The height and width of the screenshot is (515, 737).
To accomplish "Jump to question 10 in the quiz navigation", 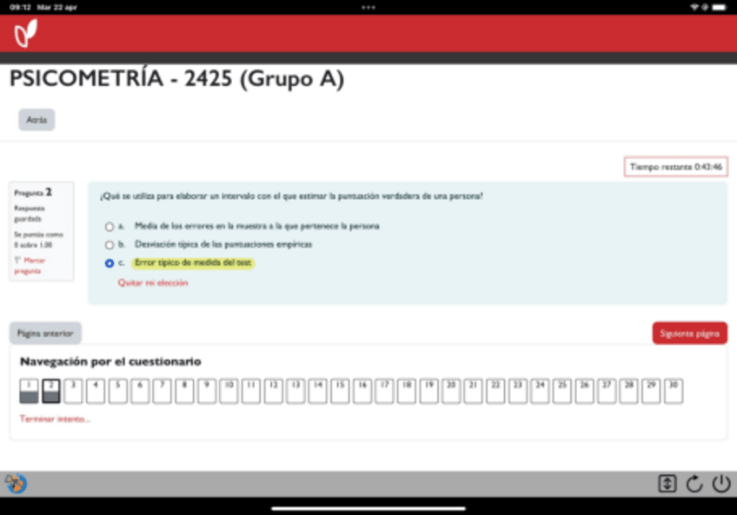I will 229,391.
